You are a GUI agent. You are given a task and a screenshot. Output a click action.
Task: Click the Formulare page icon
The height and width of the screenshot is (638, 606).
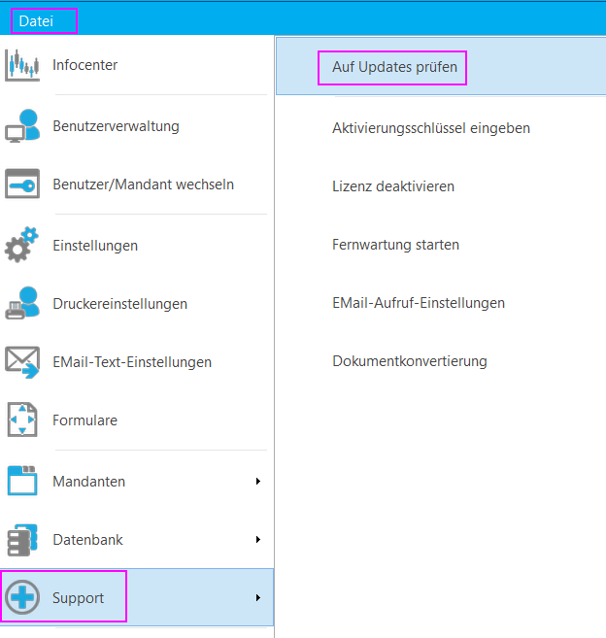(x=22, y=420)
